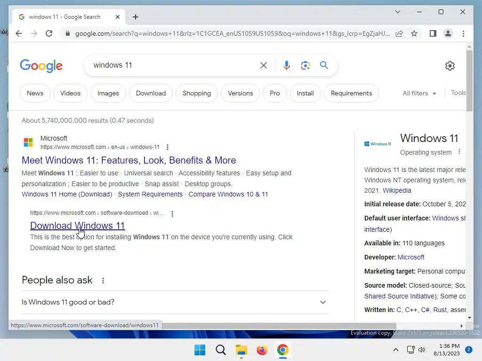Screen dimensions: 482x361
Task: Open the Microsoft developer link
Action: coord(411,257)
